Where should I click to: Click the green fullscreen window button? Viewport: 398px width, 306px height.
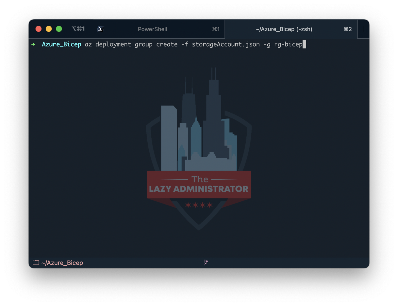point(59,29)
